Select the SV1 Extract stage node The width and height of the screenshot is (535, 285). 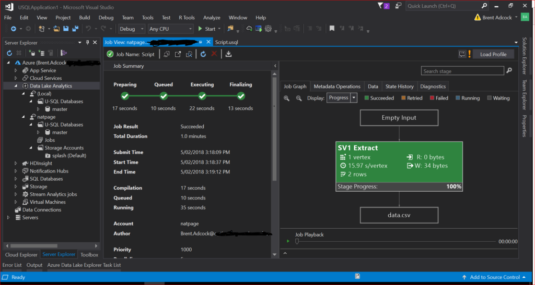click(399, 166)
